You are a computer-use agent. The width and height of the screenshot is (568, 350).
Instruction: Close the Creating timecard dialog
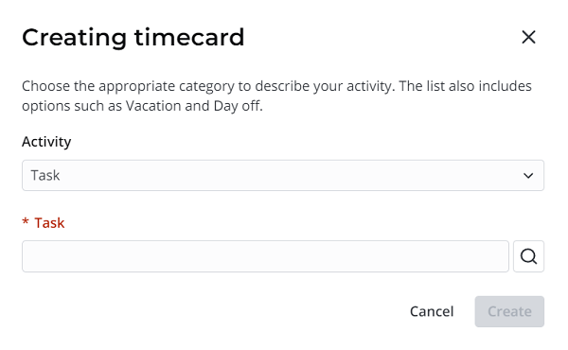coord(528,37)
